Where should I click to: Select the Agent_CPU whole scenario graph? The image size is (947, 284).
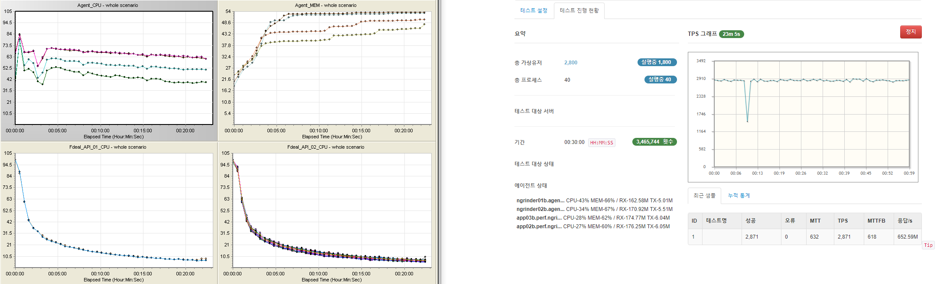(114, 68)
